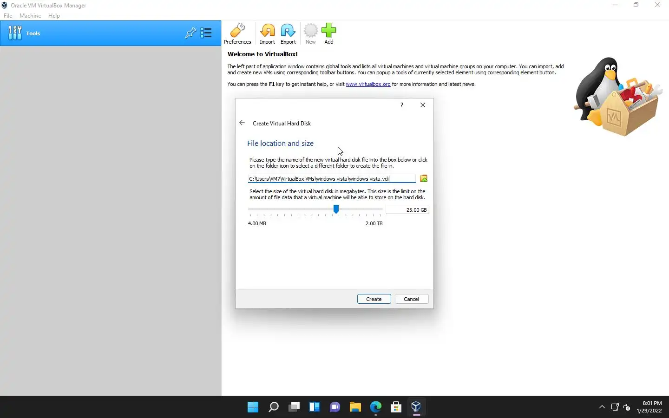This screenshot has height=418, width=669.
Task: Click the pin icon next to Tools
Action: 190,33
